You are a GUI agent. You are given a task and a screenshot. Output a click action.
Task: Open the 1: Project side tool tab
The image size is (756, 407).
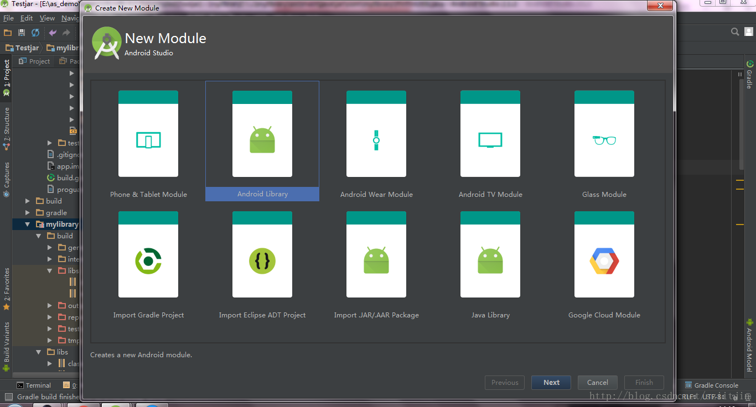6,77
